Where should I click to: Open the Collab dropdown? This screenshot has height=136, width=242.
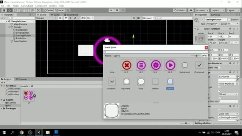(180, 10)
